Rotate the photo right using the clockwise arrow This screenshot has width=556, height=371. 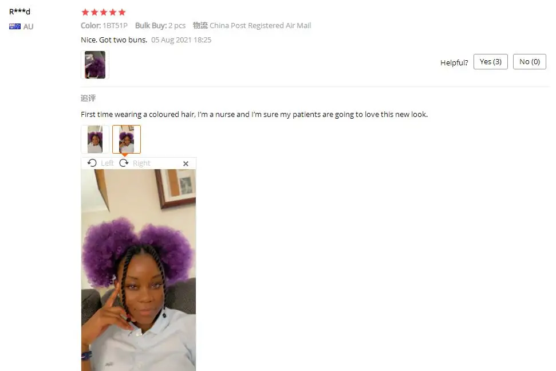coord(124,163)
